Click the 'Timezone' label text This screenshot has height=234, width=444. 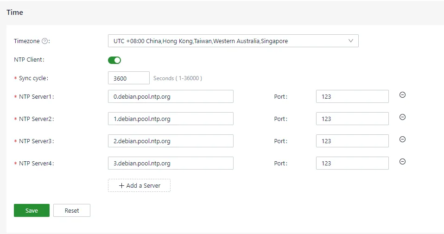(x=26, y=41)
